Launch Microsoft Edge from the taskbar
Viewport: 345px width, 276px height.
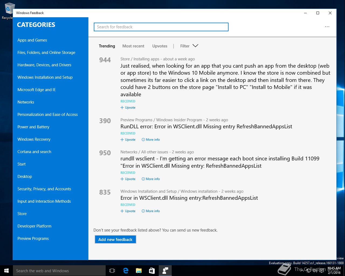point(126,271)
